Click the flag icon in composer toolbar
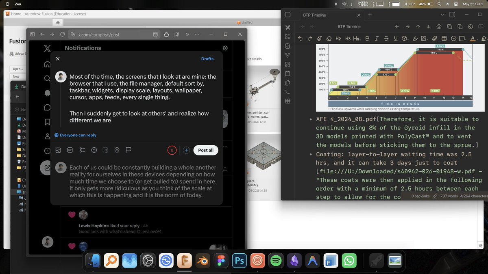The width and height of the screenshot is (488, 274). (129, 150)
